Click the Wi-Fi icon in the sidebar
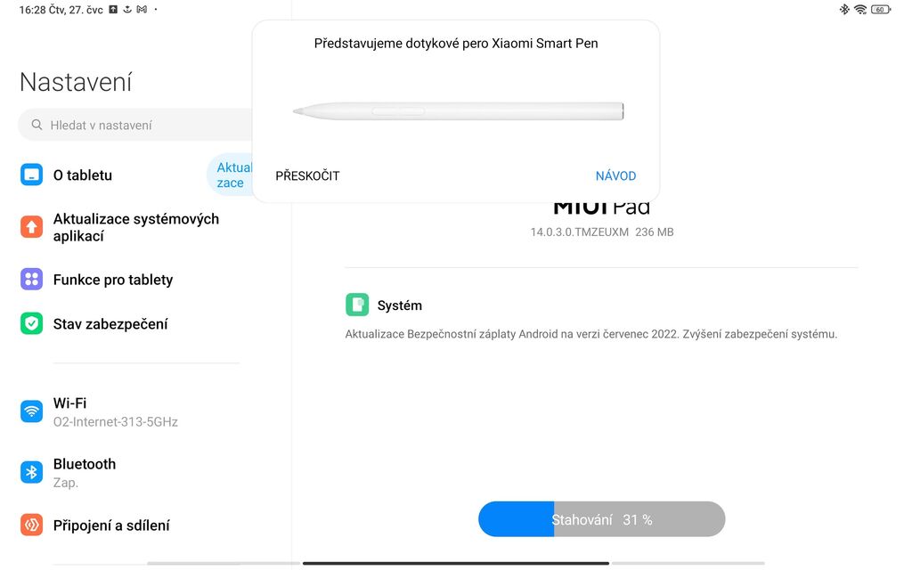Viewport: 912px width, 570px height. pos(31,410)
